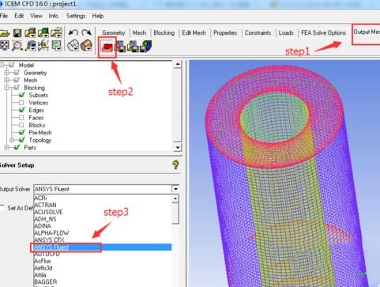Click the Zoom magnifier icon
Viewport: 380px width, 287px height.
click(x=17, y=46)
